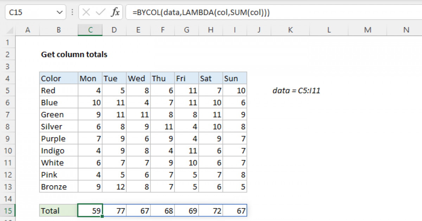Select column G header
The height and width of the screenshot is (221, 422).
click(186, 31)
